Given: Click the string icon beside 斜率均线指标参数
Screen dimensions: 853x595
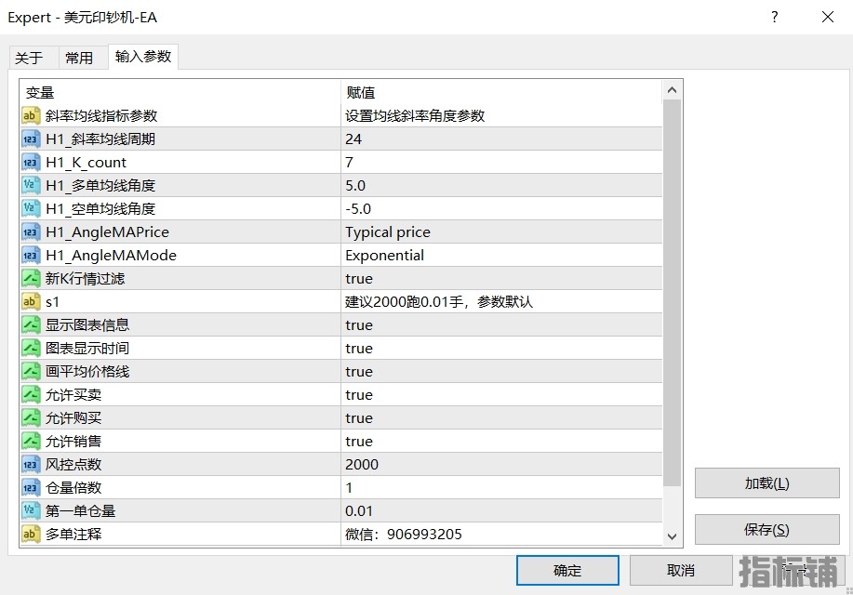Looking at the screenshot, I should click(31, 116).
